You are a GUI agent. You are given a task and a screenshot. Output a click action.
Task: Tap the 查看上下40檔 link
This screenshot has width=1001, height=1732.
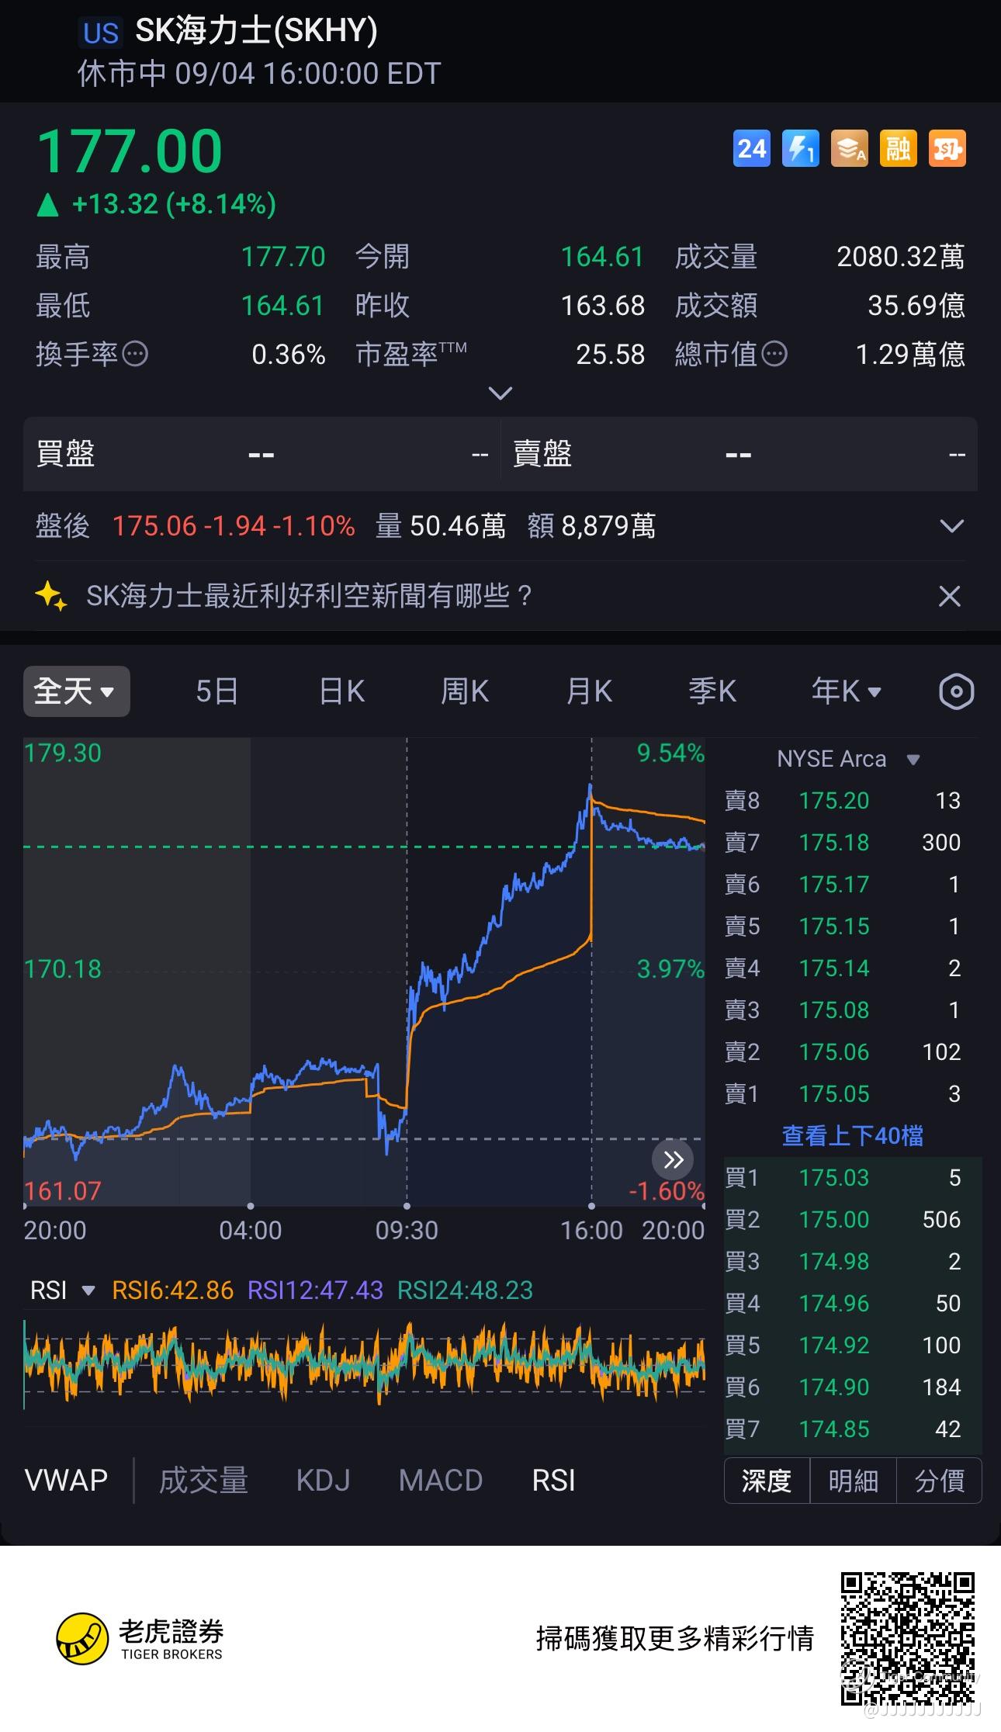pos(852,1136)
